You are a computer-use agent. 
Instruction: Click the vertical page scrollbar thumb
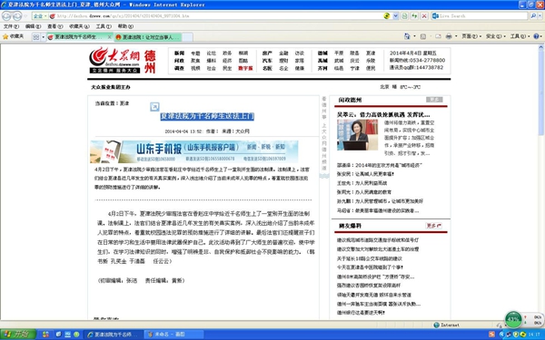(541, 93)
